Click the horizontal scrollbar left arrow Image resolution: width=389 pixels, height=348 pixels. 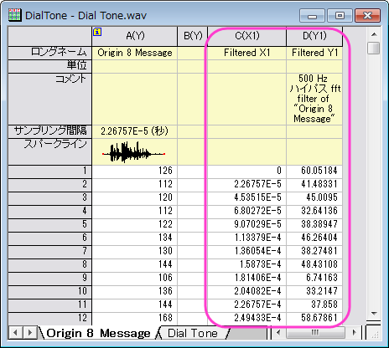[278, 332]
